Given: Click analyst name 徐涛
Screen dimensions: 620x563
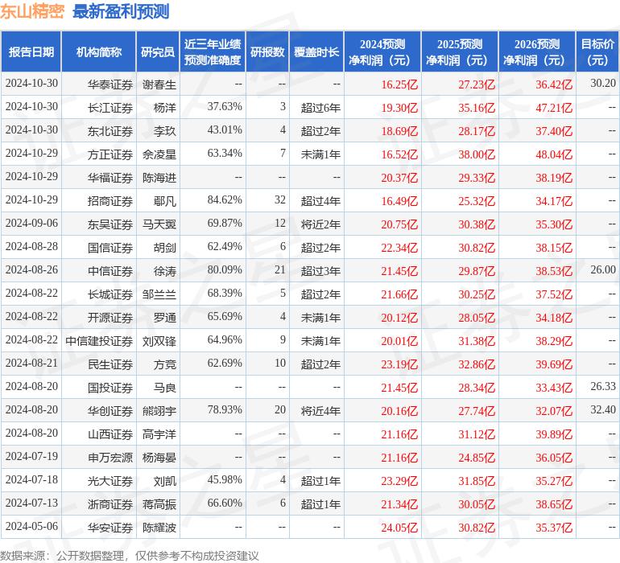Looking at the screenshot, I should coord(165,271).
